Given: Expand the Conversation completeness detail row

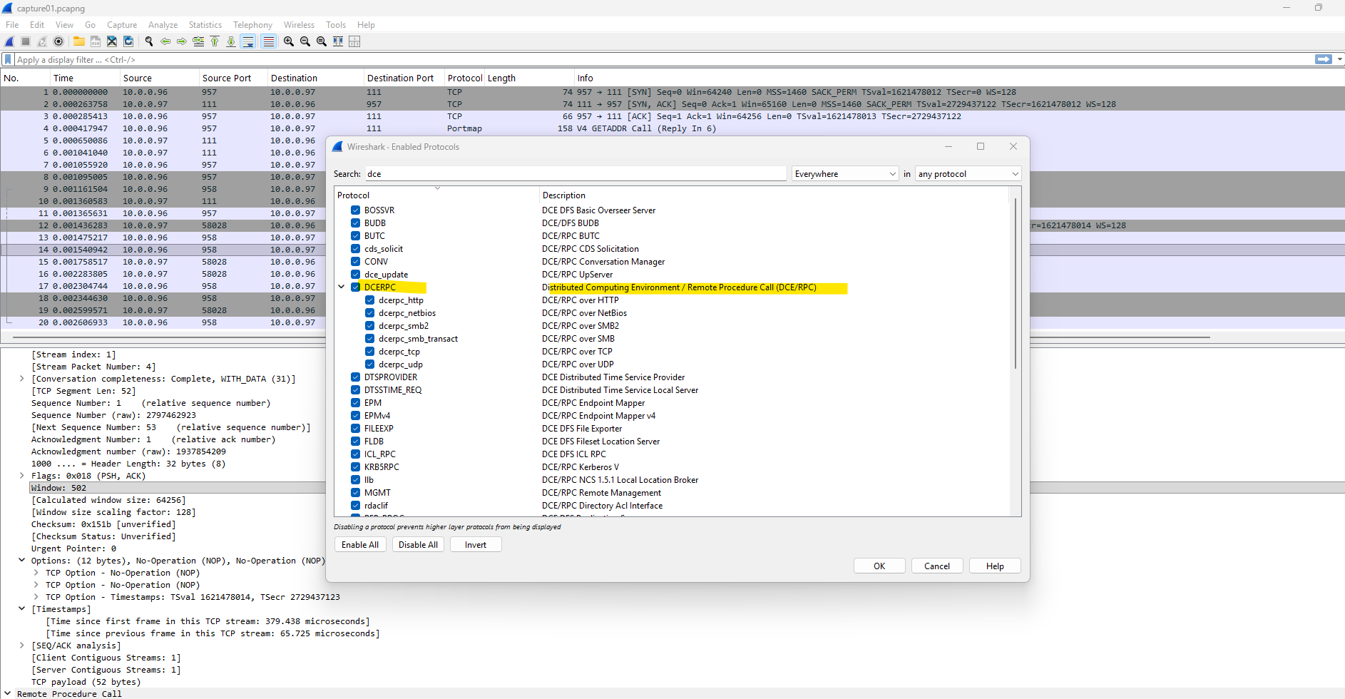Looking at the screenshot, I should pyautogui.click(x=22, y=379).
